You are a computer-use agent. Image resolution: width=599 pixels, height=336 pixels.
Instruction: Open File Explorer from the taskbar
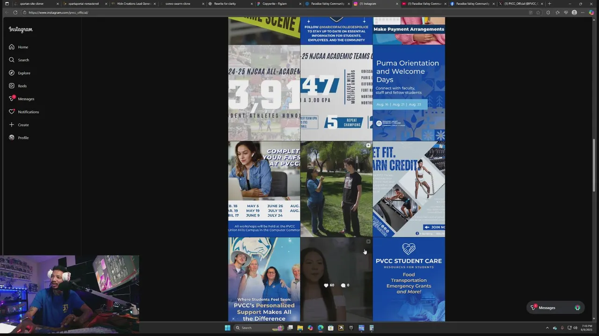pyautogui.click(x=300, y=328)
